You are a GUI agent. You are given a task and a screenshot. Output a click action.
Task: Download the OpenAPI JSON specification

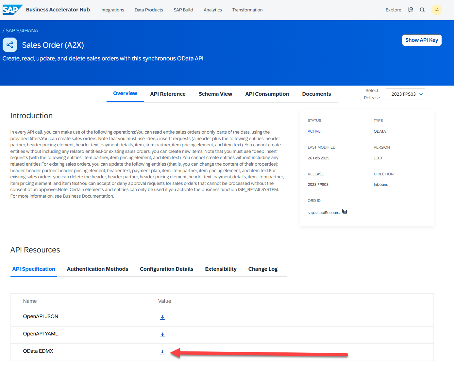coord(162,317)
